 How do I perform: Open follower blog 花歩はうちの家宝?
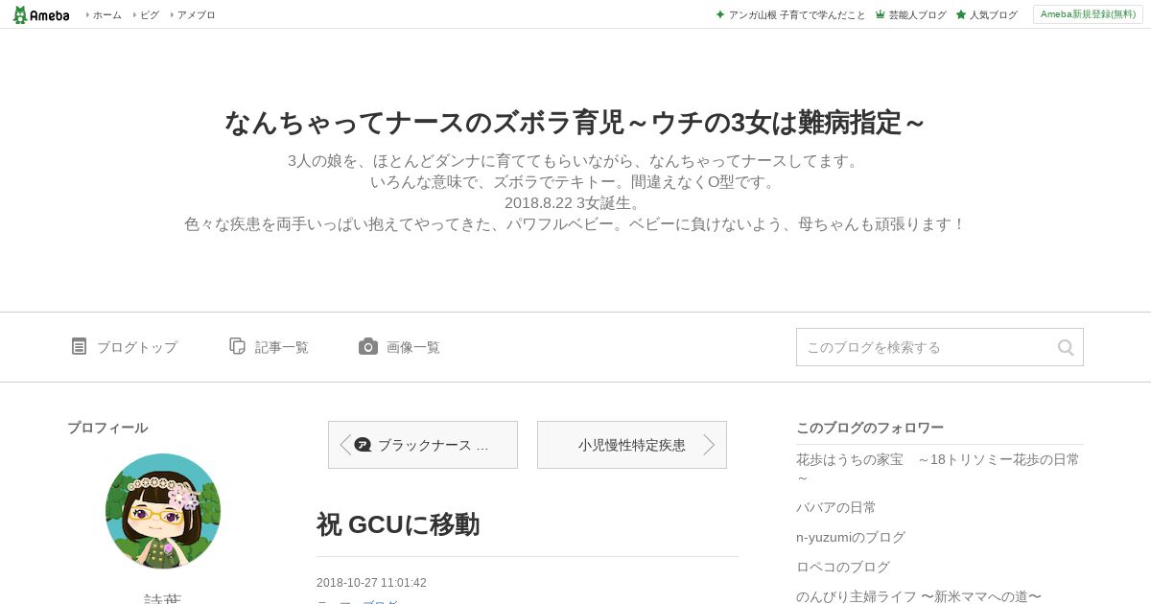937,468
